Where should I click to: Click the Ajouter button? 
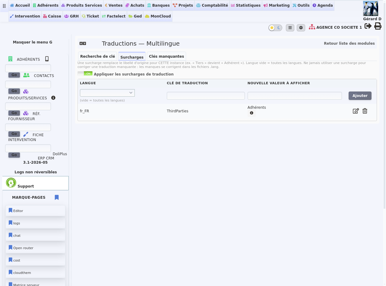point(360,96)
